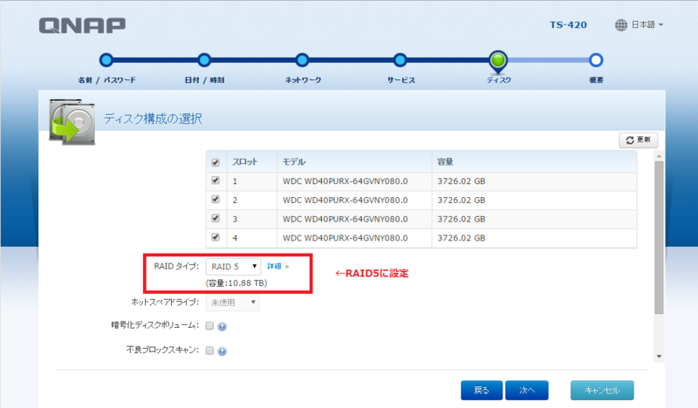Screen dimensions: 698x408
Task: Click the 更新 refresh button
Action: 638,139
